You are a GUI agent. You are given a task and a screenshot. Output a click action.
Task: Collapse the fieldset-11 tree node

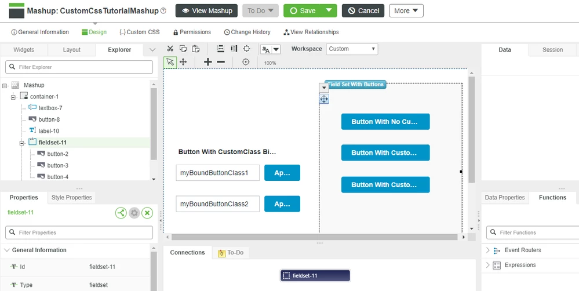click(x=22, y=143)
